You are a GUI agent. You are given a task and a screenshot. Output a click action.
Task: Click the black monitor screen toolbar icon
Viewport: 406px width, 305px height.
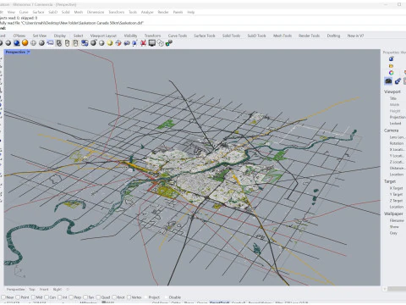tap(152, 43)
